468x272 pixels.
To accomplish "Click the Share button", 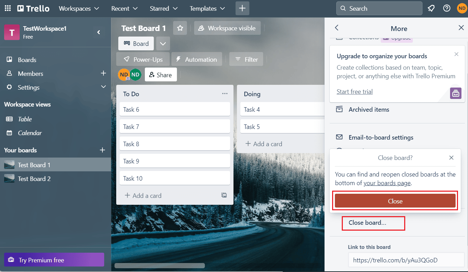I will click(x=161, y=75).
